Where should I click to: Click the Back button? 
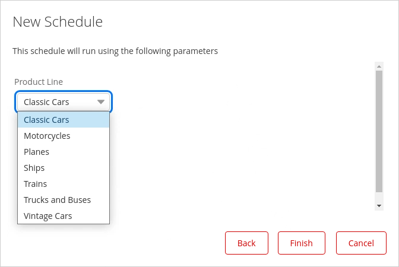[x=246, y=243]
